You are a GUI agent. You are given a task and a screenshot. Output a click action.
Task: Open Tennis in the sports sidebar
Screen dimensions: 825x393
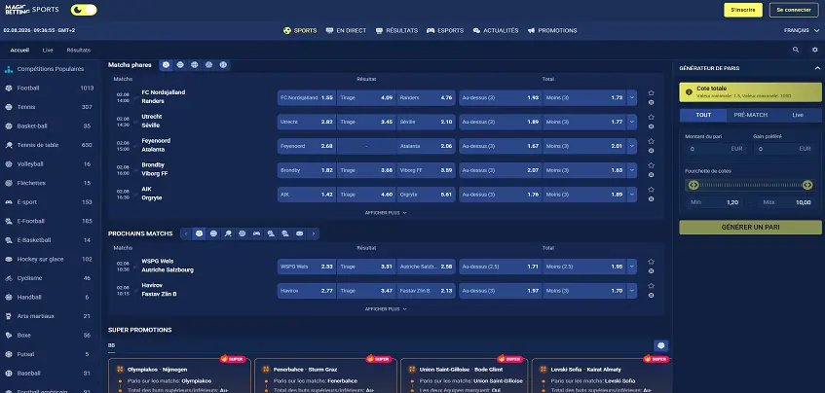pyautogui.click(x=51, y=107)
